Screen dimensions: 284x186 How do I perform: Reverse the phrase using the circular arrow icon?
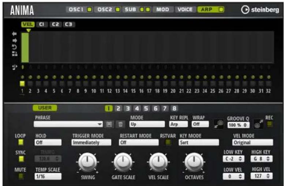14,47
